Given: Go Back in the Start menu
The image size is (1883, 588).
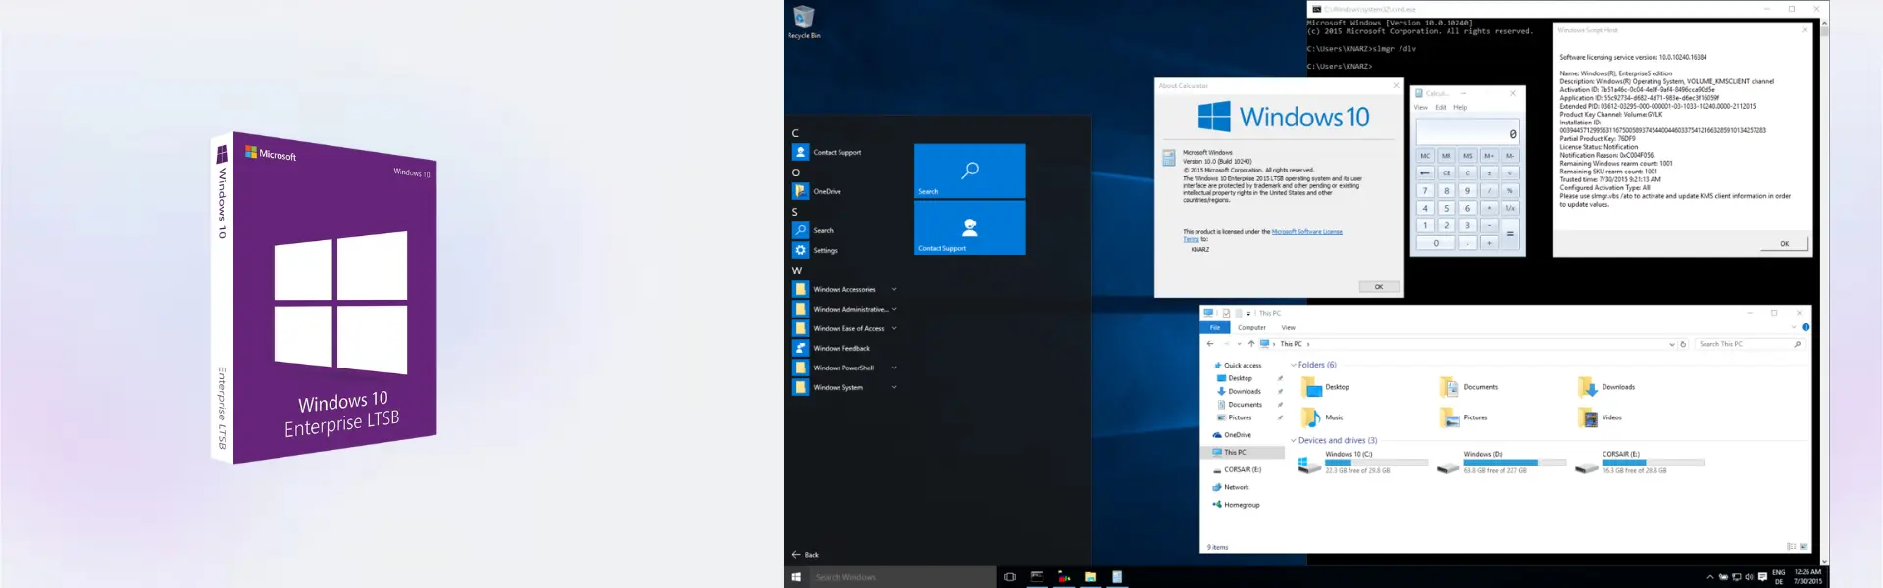Looking at the screenshot, I should [x=805, y=555].
